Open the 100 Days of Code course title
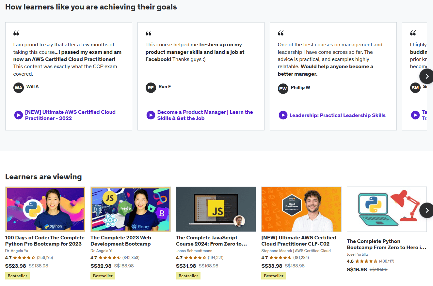 coord(45,241)
